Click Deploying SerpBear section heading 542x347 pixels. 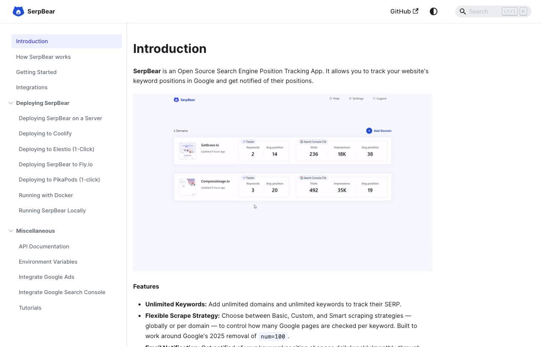pyautogui.click(x=43, y=103)
